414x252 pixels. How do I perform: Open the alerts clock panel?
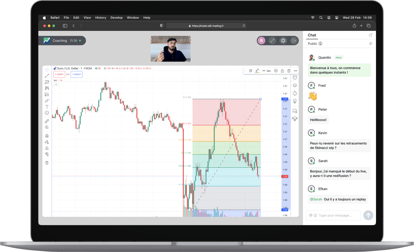[295, 77]
